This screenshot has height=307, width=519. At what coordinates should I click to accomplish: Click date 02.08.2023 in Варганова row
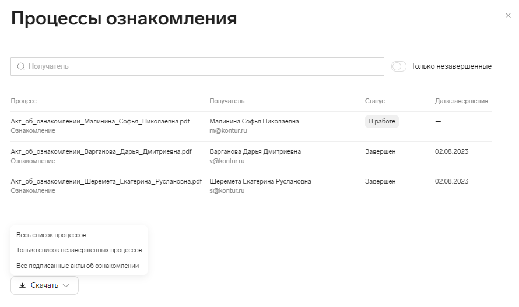[451, 151]
